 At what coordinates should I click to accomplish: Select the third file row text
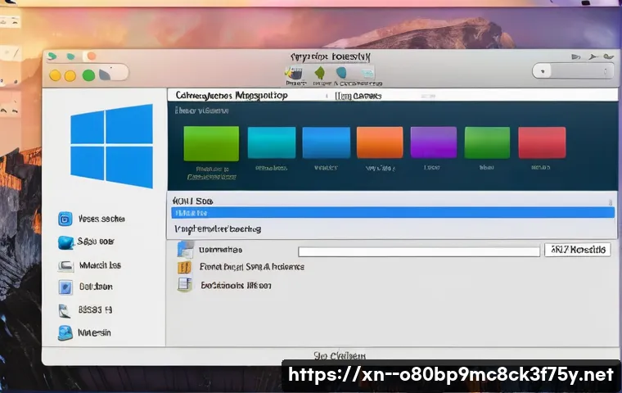(x=236, y=286)
